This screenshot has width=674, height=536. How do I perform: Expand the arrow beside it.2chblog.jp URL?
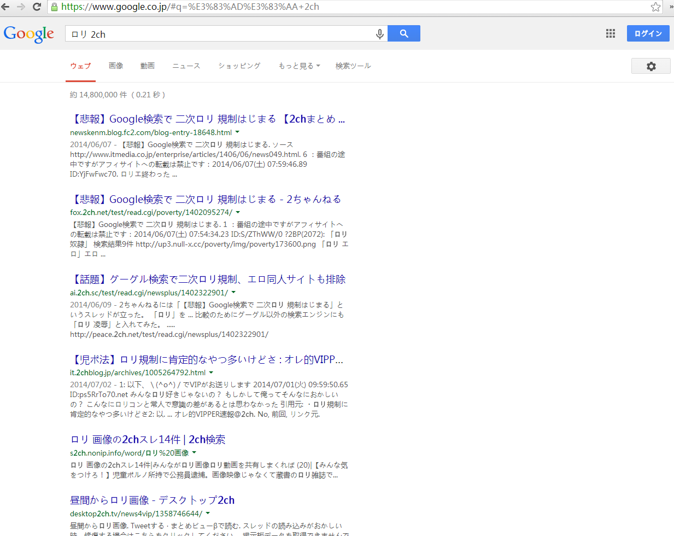[x=211, y=372]
